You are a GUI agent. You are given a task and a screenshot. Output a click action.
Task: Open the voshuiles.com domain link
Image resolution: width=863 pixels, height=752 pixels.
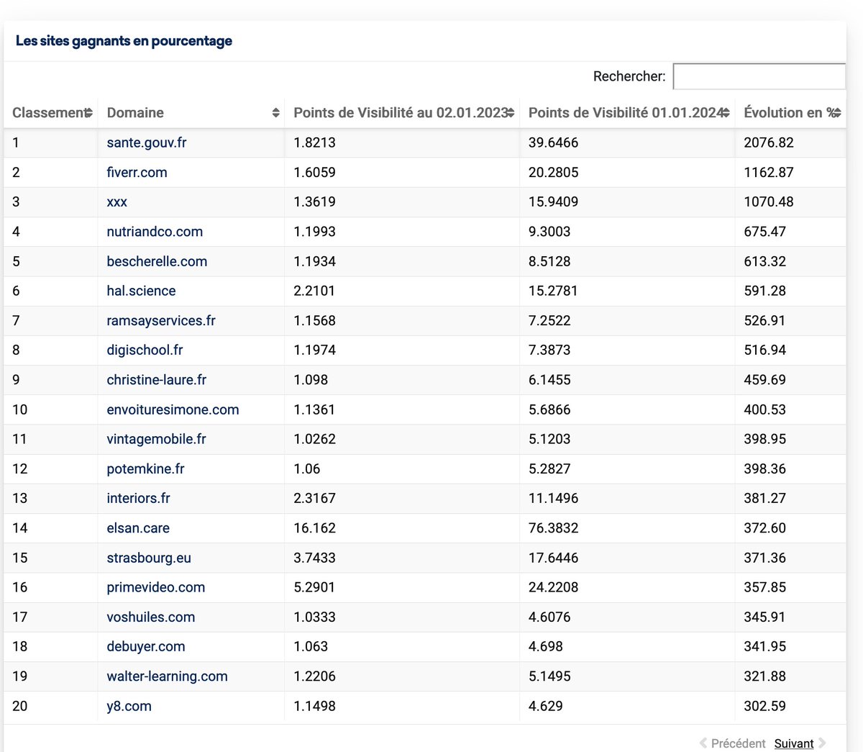(151, 617)
